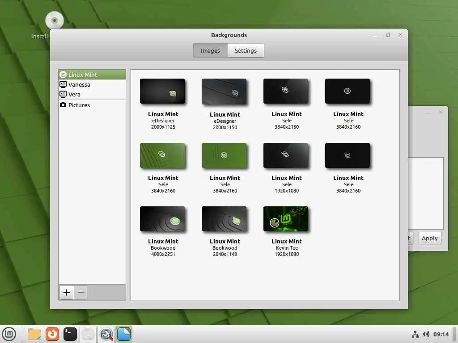Click the clock showing 09:14

pos(441,334)
